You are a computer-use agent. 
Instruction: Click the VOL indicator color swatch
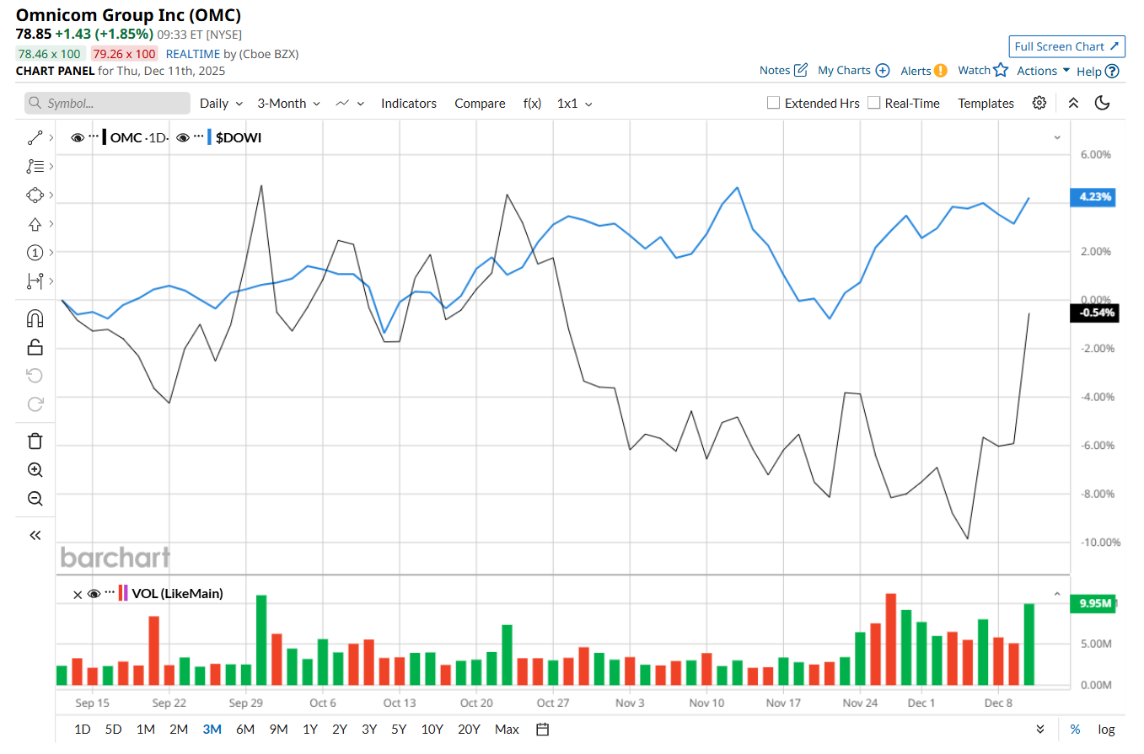pos(123,593)
